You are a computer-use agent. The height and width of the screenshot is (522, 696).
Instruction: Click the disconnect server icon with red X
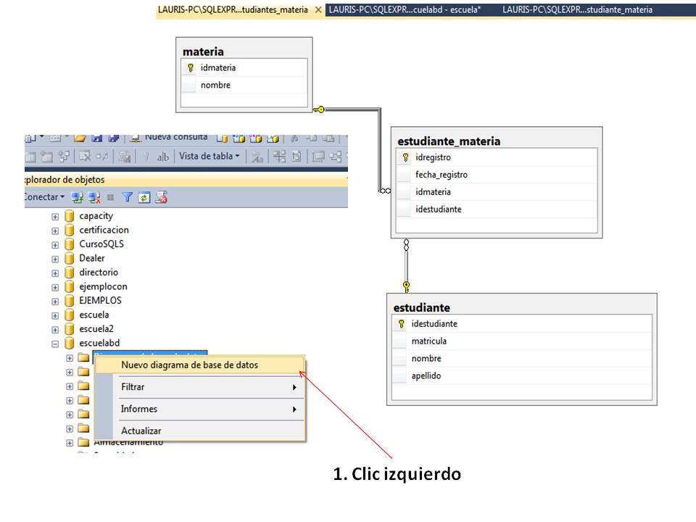pos(95,195)
